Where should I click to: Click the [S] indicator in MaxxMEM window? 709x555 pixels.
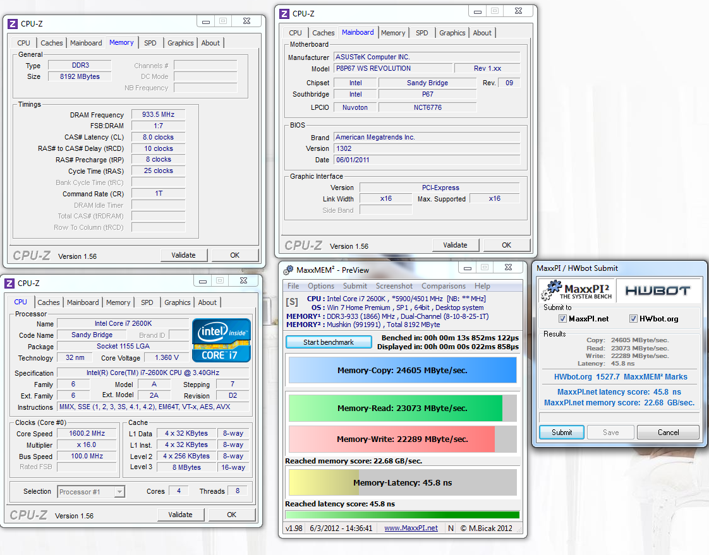292,302
